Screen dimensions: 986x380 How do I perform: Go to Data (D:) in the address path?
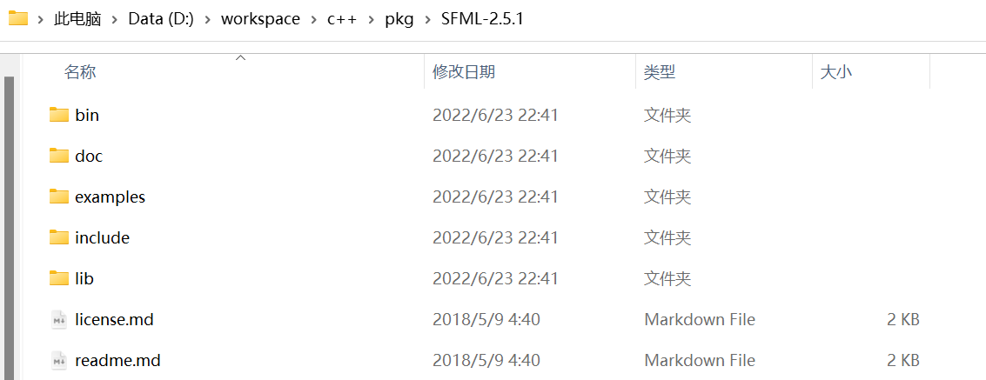click(161, 19)
